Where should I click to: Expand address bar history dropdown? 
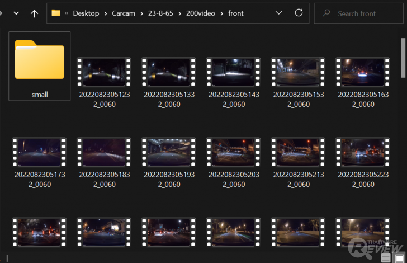pyautogui.click(x=278, y=13)
